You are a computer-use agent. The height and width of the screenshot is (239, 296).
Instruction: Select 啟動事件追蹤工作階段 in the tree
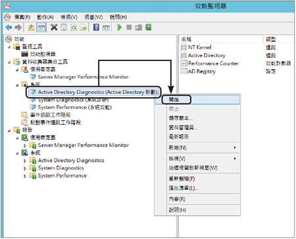(55, 122)
